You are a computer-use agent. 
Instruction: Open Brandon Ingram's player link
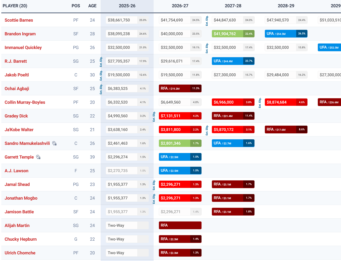click(x=20, y=34)
